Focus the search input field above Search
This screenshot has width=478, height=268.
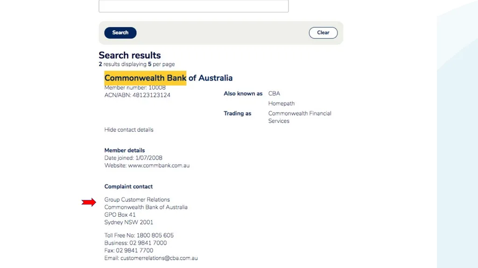tap(194, 6)
